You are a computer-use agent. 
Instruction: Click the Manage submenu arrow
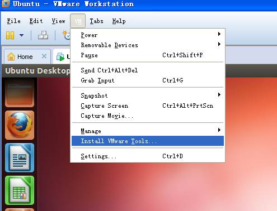point(219,130)
